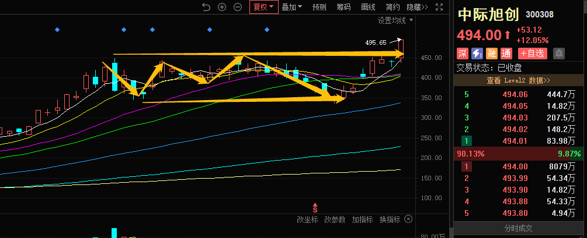Activate the 画线 drawing tool
Viewport: 587px width, 238px height.
pos(368,7)
